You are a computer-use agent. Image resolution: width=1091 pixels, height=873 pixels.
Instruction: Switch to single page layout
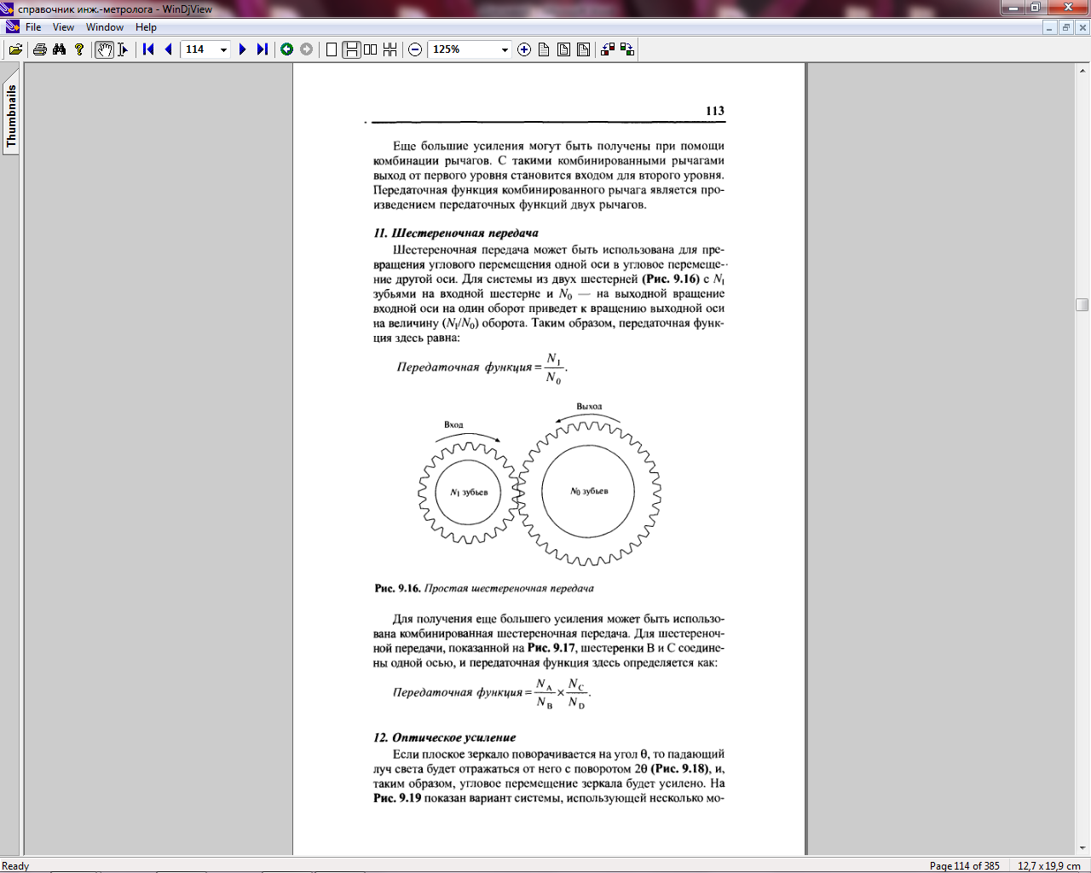pos(332,49)
